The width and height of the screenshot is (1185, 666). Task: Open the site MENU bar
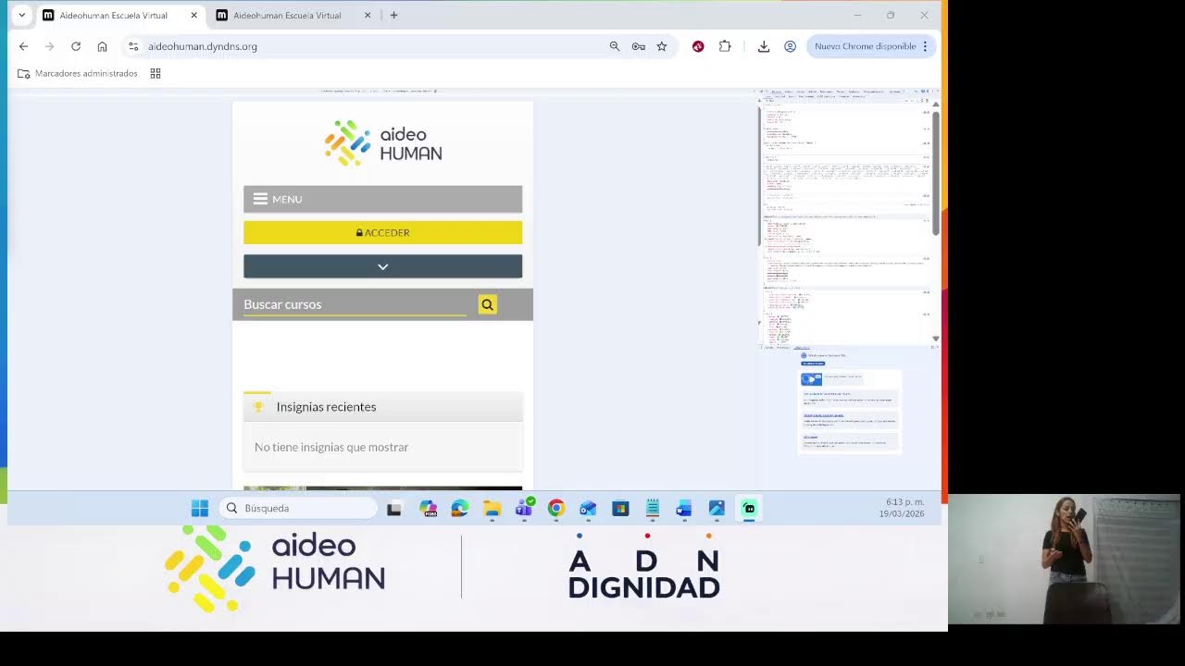point(382,199)
